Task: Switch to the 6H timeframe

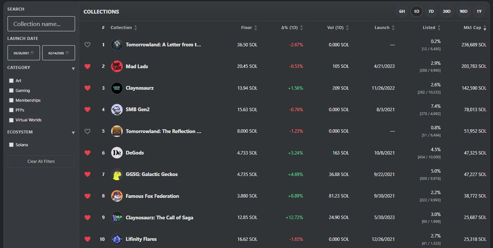Action: [402, 11]
